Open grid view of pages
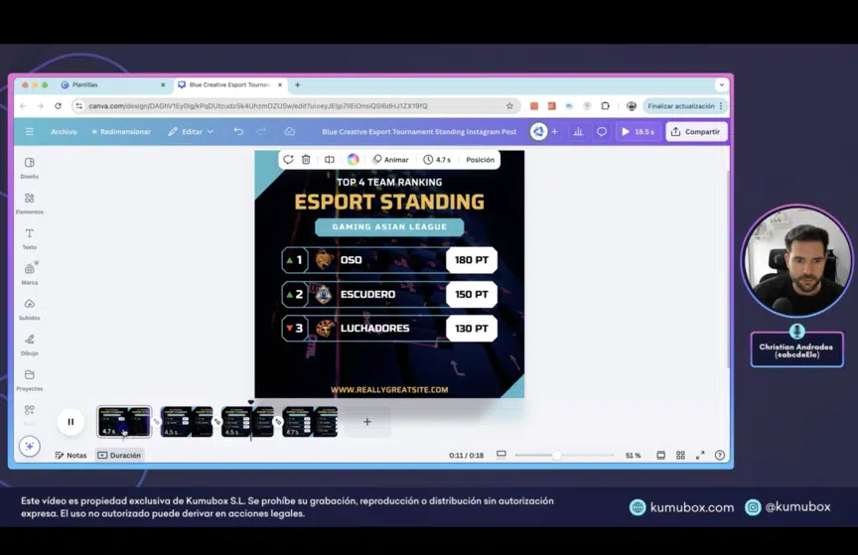This screenshot has height=555, width=858. (x=680, y=455)
